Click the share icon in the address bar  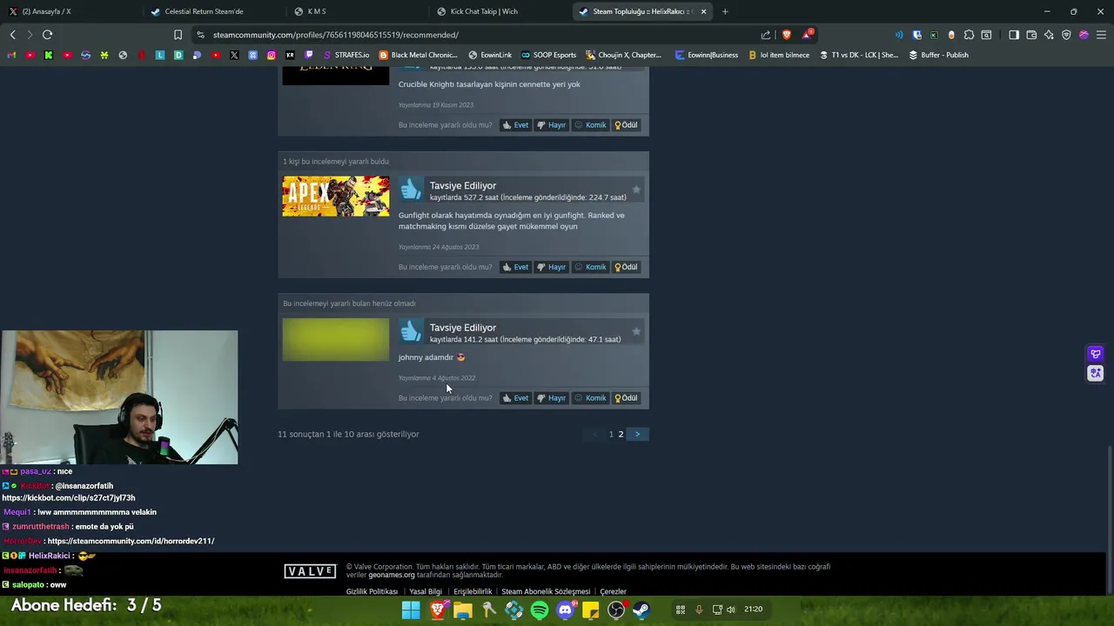pos(766,35)
